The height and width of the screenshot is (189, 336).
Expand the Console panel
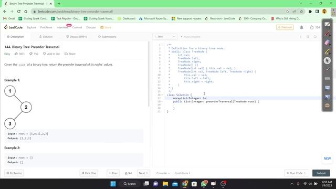point(163,173)
